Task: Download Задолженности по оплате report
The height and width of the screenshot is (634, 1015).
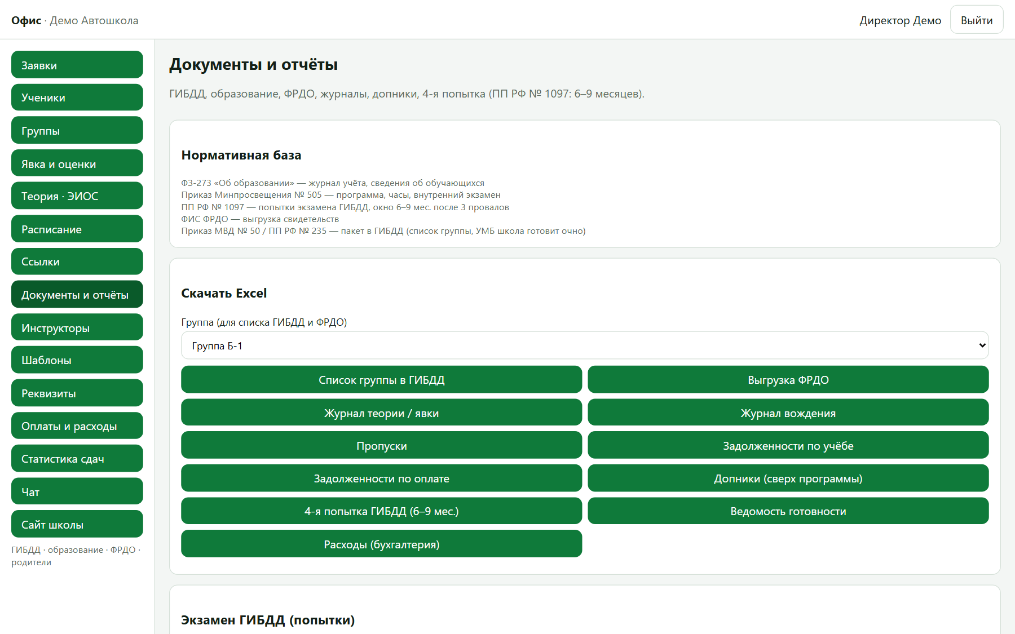Action: click(x=381, y=478)
